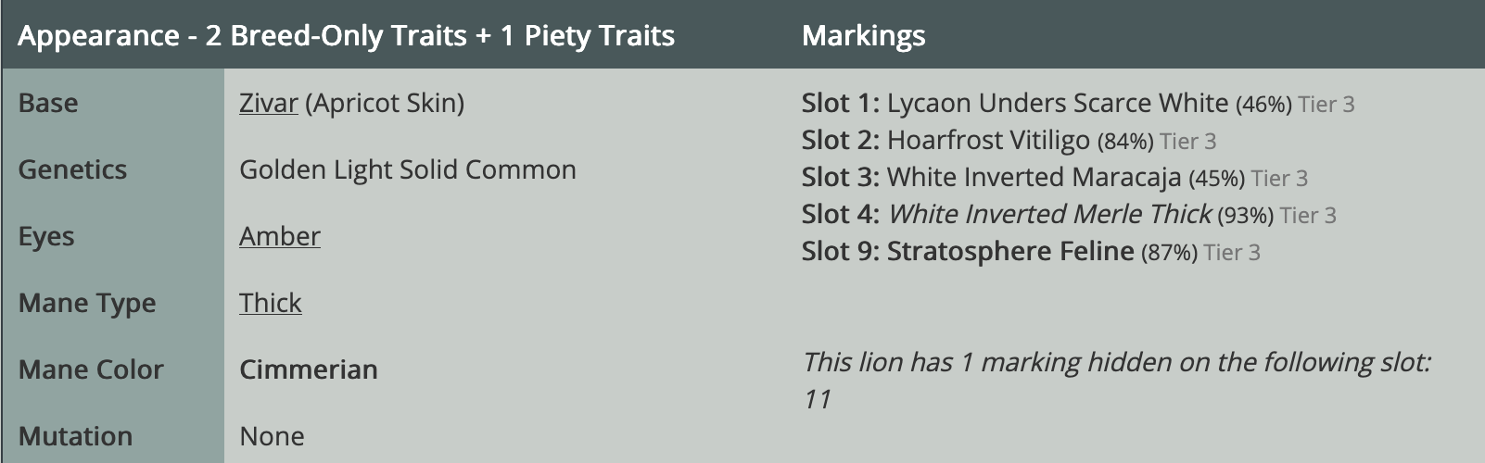This screenshot has width=1485, height=463.
Task: Click the Mane Color row label
Action: coord(91,369)
